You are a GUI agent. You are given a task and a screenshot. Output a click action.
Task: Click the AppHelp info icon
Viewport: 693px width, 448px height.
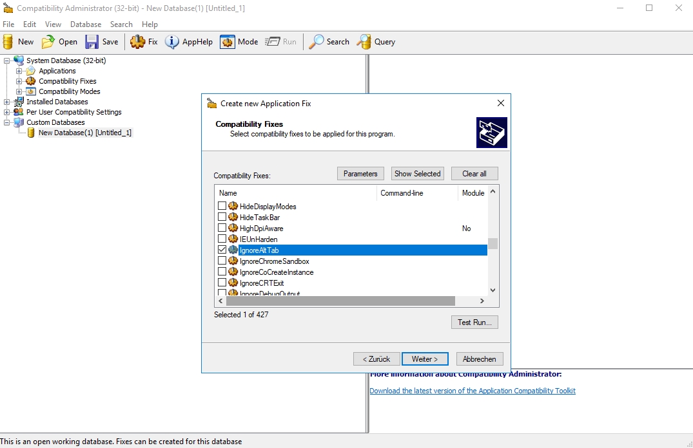172,42
